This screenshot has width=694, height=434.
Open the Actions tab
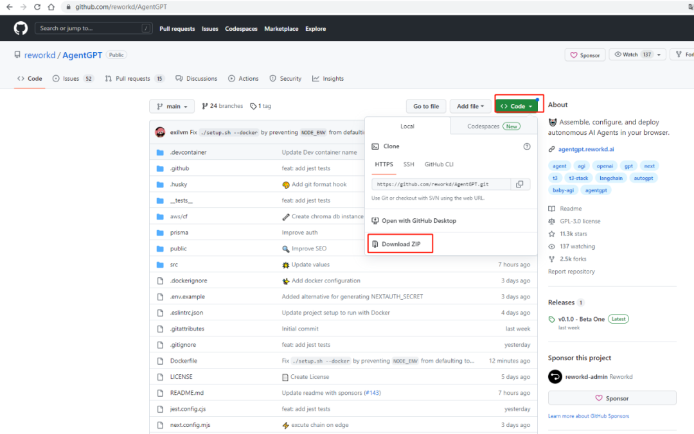244,79
